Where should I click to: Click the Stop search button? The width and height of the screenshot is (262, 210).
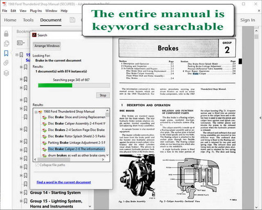pyautogui.click(x=103, y=95)
